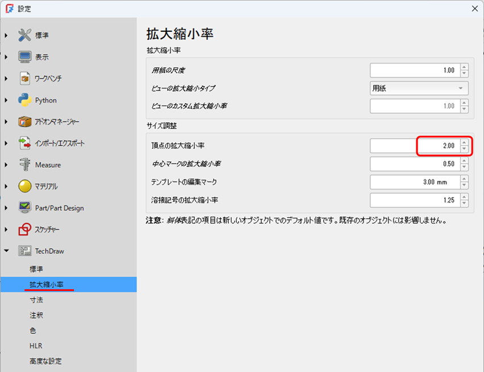Collapse the TechDraw category arrow
Image resolution: width=484 pixels, height=372 pixels.
(6, 251)
